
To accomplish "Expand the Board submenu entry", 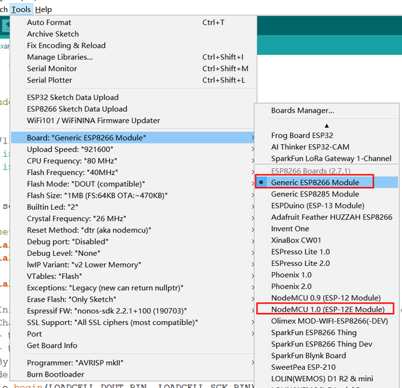I will (133, 138).
